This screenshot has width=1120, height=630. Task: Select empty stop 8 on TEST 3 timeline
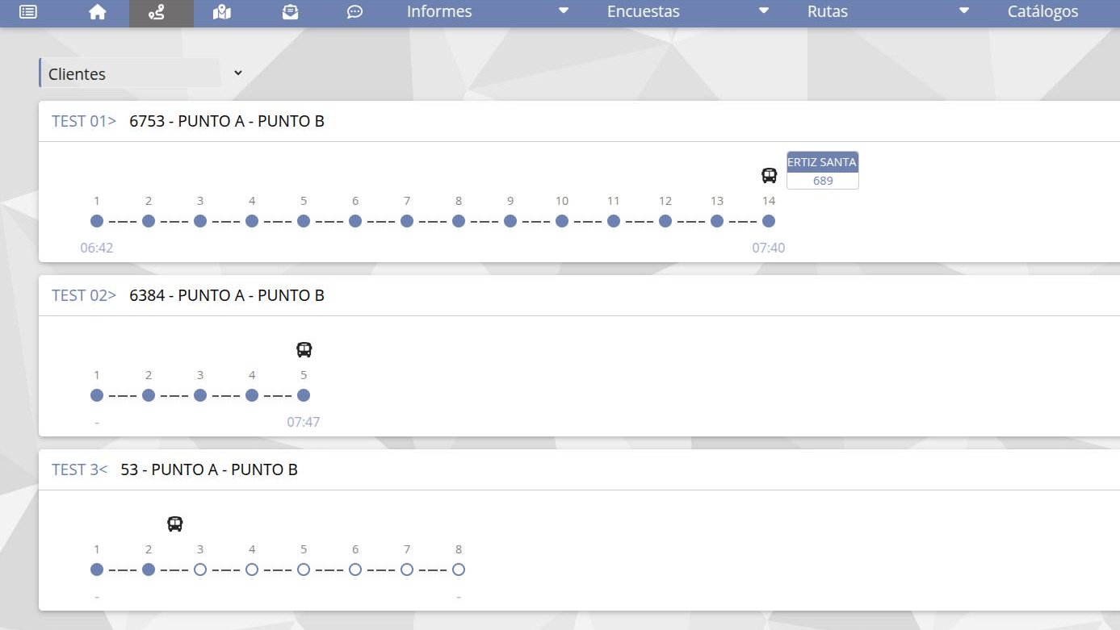point(459,570)
